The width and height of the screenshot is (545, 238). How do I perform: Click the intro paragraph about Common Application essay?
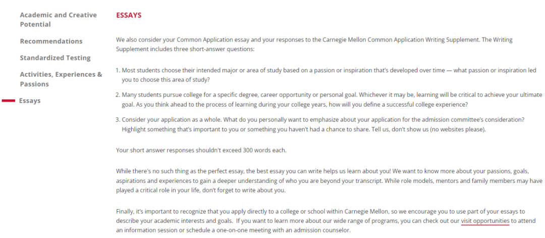314,44
